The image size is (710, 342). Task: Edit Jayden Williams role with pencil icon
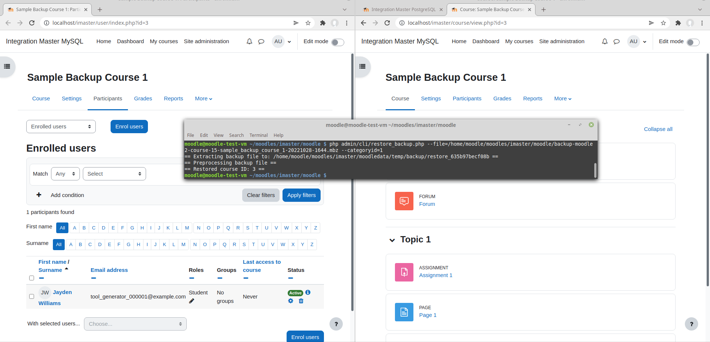(192, 301)
